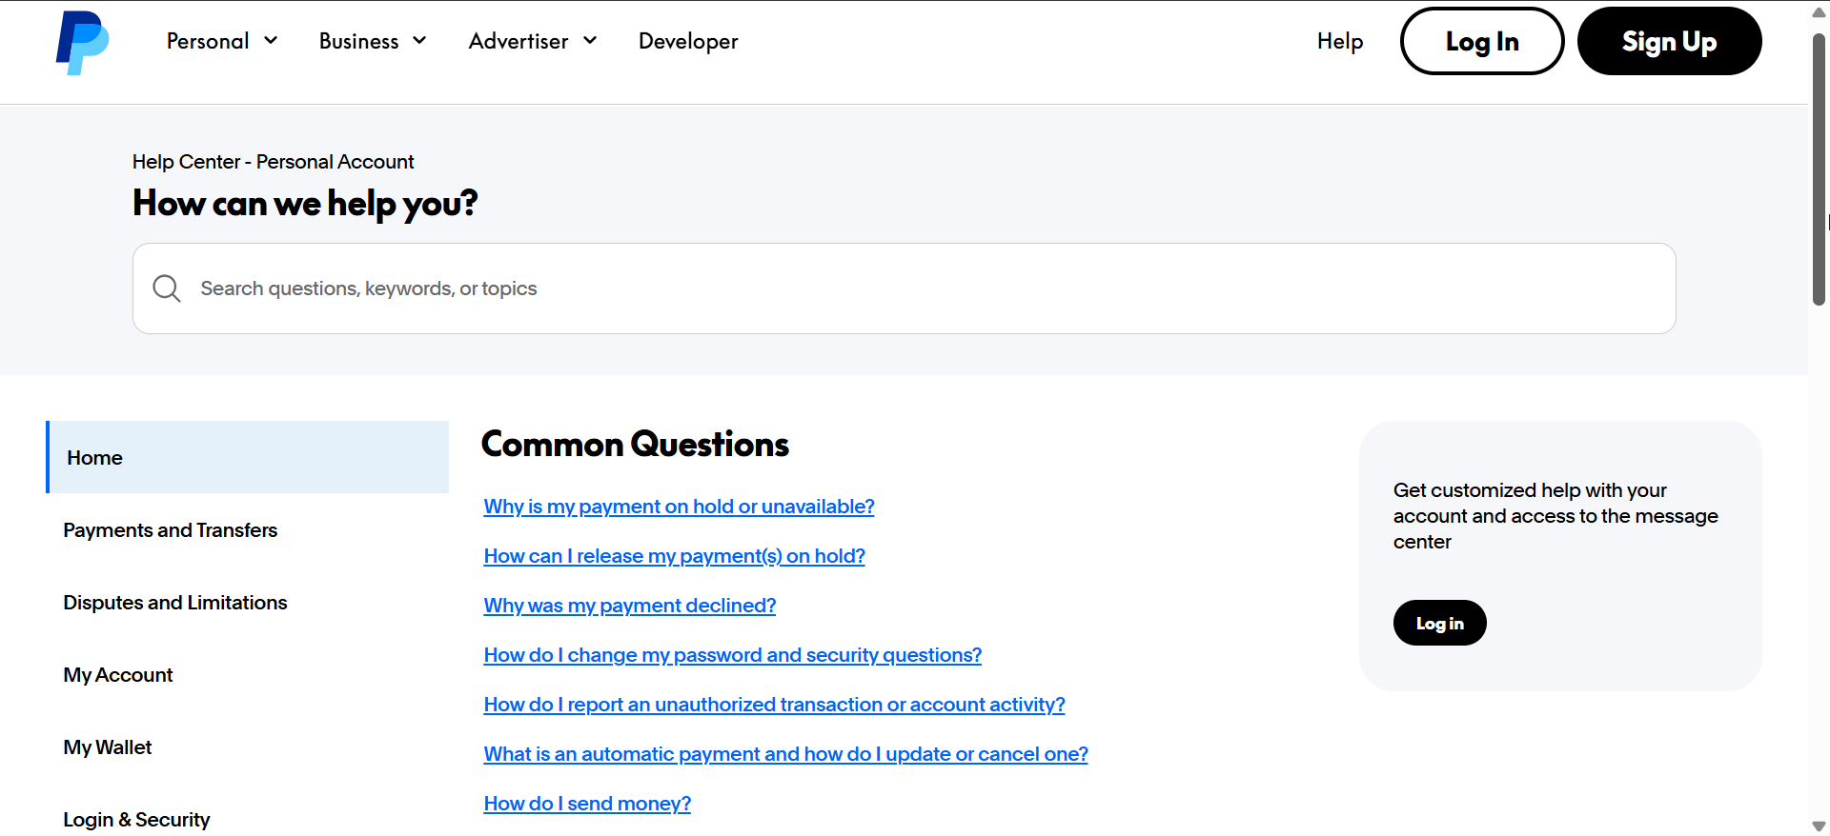Click the Sign Up button
Screen dimensions: 1830x836
(1669, 41)
